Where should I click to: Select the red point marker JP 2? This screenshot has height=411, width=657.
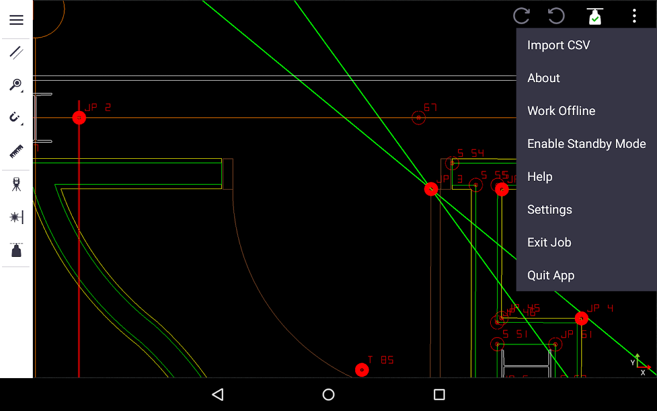pyautogui.click(x=79, y=118)
